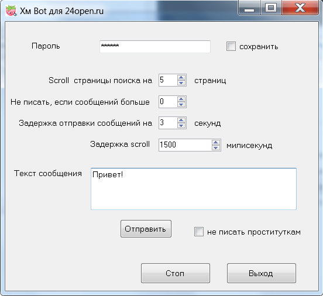Click into the Текст сообщения text area
Screen dimensions: 323x296
pyautogui.click(x=194, y=189)
